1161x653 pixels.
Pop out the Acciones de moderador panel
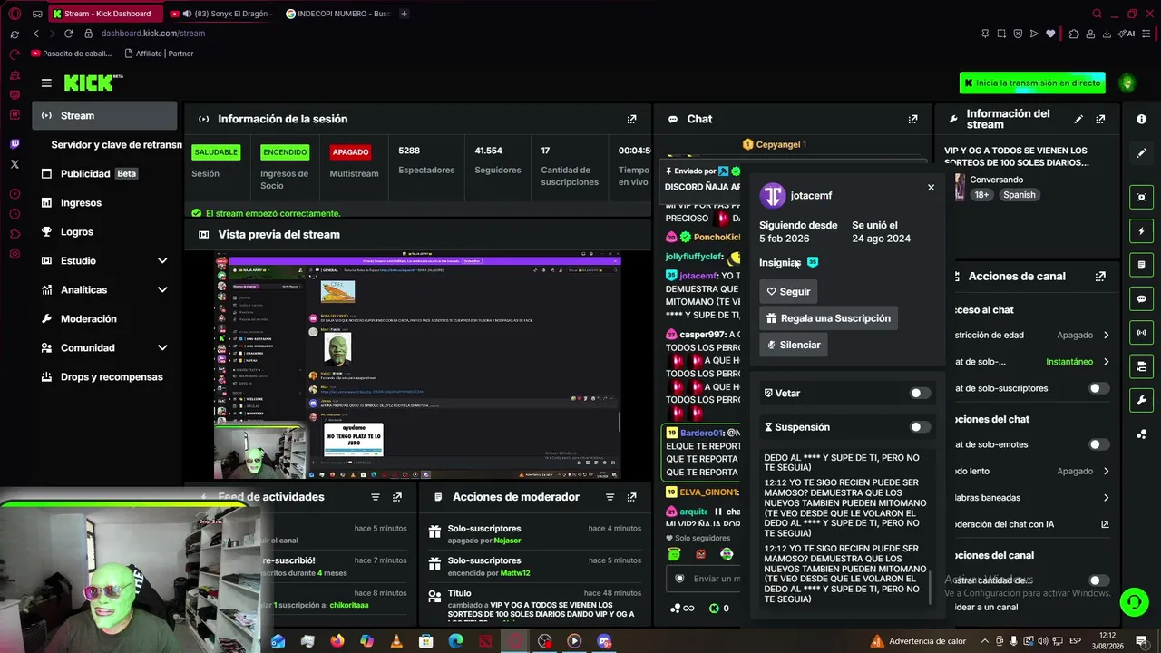[631, 497]
